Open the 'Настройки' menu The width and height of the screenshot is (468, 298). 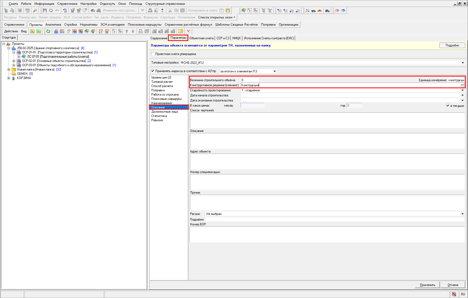point(89,4)
